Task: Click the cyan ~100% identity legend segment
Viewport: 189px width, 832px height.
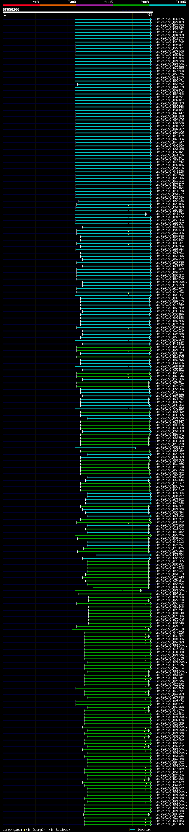Action: coord(168,6)
